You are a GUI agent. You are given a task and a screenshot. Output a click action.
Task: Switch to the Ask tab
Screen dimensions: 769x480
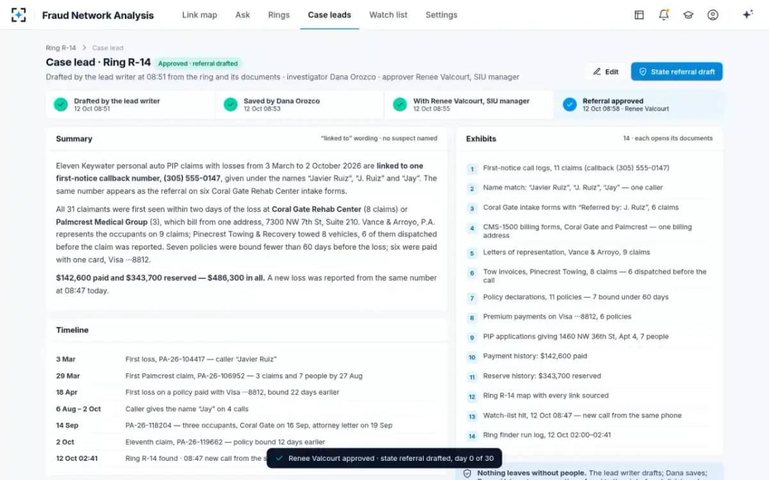243,15
